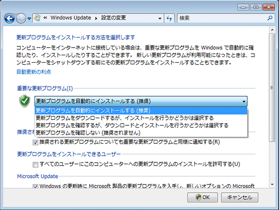Click the Forward navigation arrow button
279x210 pixels.
click(x=21, y=18)
